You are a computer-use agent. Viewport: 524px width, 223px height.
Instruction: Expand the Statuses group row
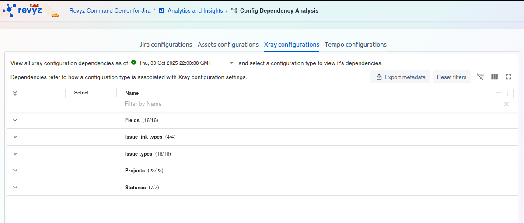point(15,188)
